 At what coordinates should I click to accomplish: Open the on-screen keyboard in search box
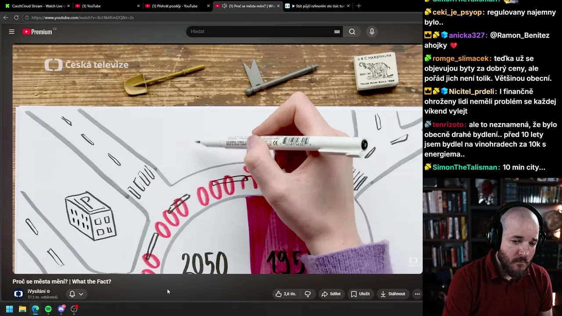tap(337, 32)
